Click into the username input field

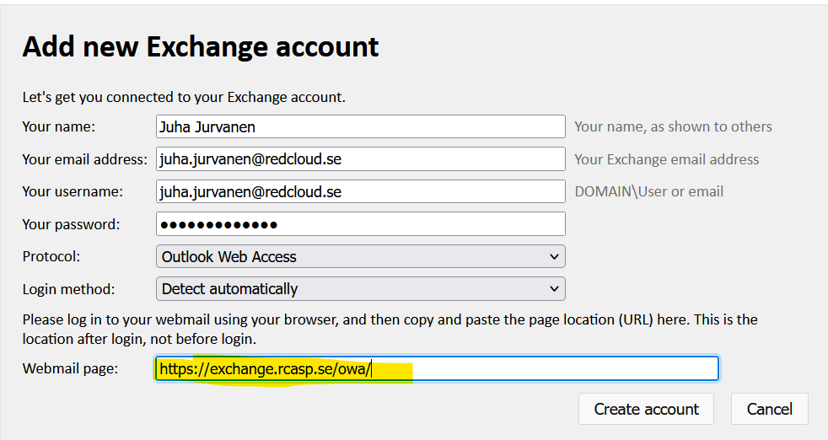360,191
